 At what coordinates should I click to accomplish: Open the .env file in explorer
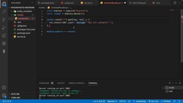pos(22,22)
